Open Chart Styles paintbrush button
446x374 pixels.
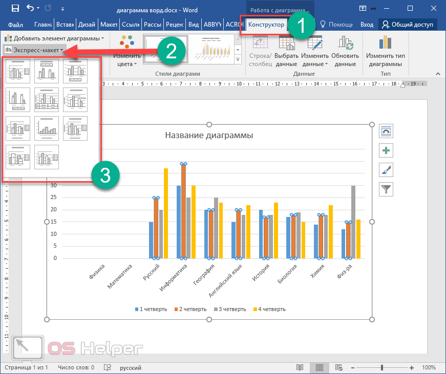[386, 170]
